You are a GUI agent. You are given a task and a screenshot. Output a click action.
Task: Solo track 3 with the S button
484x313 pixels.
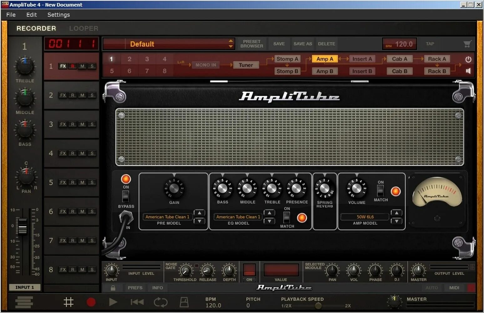pos(92,124)
